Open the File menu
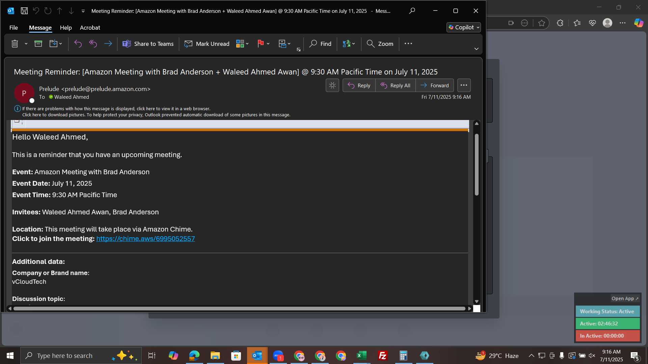Viewport: 648px width, 364px height. click(13, 28)
